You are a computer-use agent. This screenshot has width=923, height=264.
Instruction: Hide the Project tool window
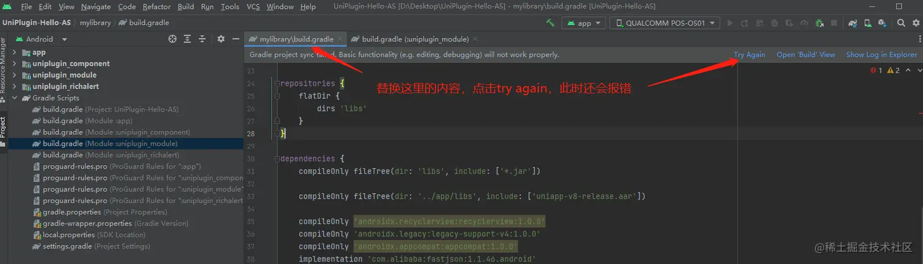click(x=236, y=39)
